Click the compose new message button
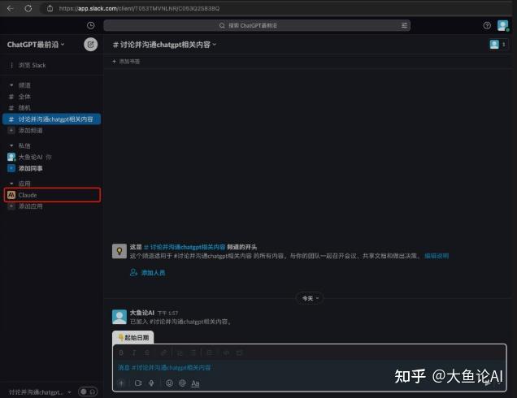This screenshot has height=398, width=517. click(x=91, y=45)
